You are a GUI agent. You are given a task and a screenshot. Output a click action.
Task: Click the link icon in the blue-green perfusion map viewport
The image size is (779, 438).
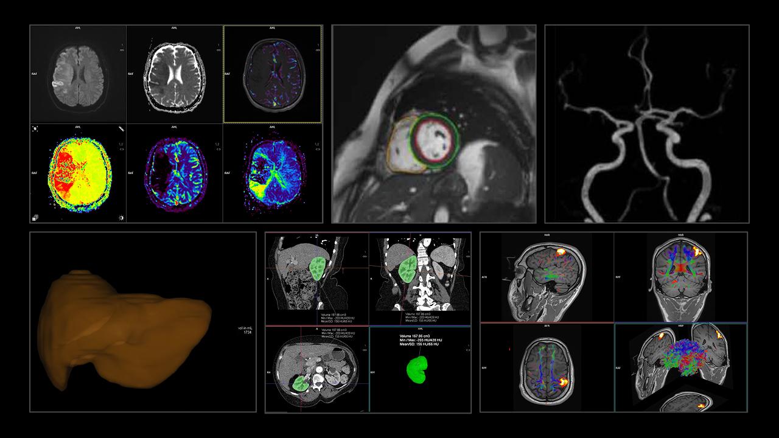tap(317, 149)
